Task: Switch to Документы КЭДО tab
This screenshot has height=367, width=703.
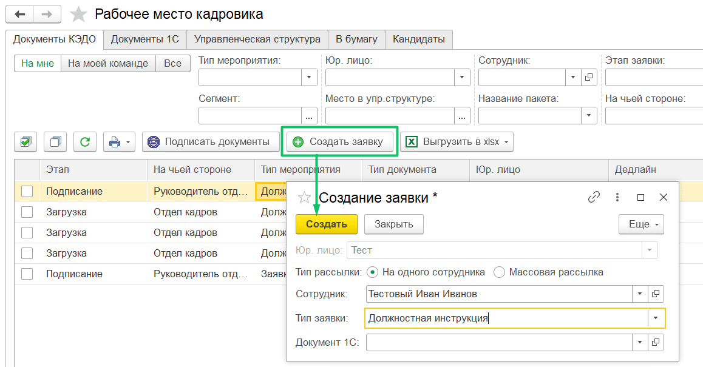Action: (x=54, y=39)
